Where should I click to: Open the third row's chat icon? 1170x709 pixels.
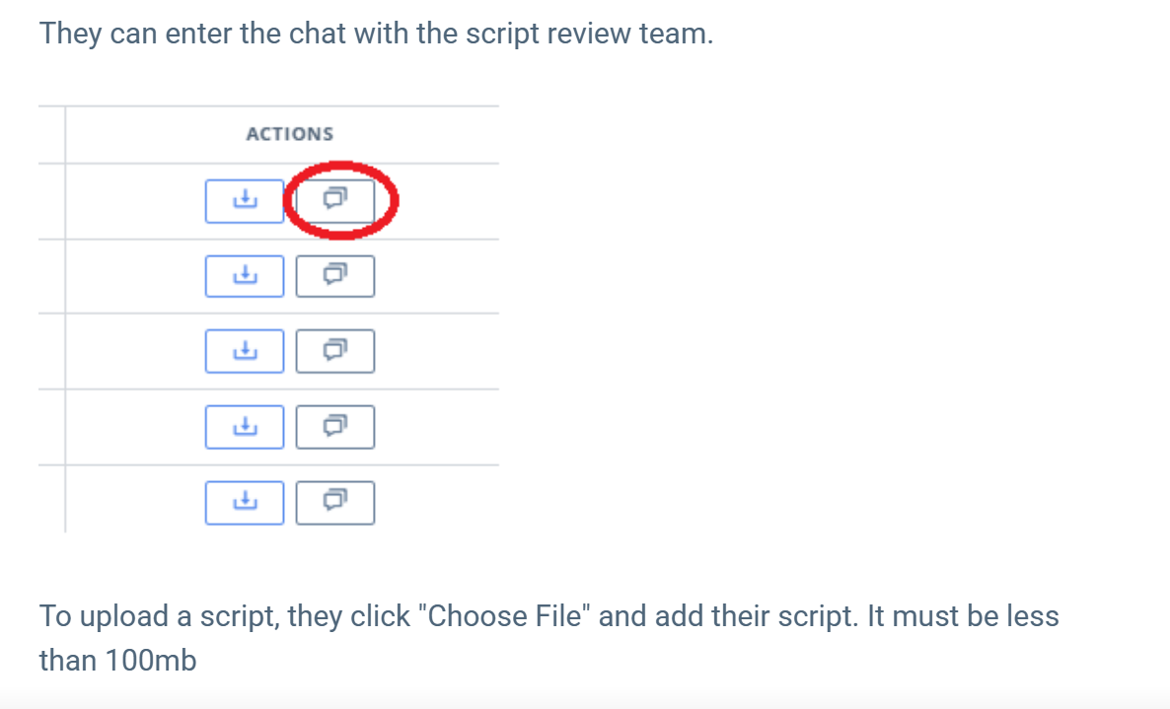tap(335, 351)
